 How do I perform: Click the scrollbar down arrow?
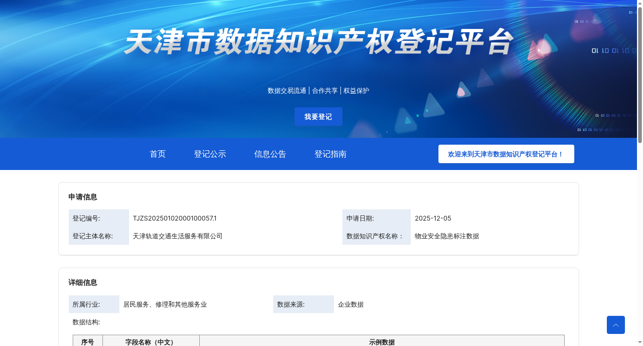pos(640,343)
